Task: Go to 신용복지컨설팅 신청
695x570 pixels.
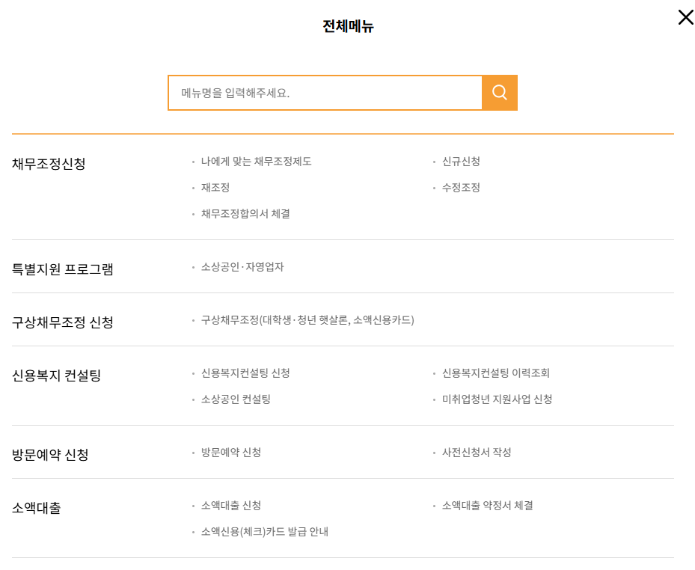Action: tap(245, 373)
